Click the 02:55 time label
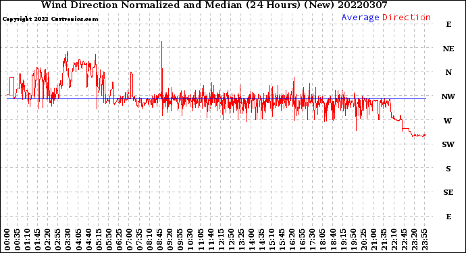This screenshot has height=253, width=466. tap(58, 240)
